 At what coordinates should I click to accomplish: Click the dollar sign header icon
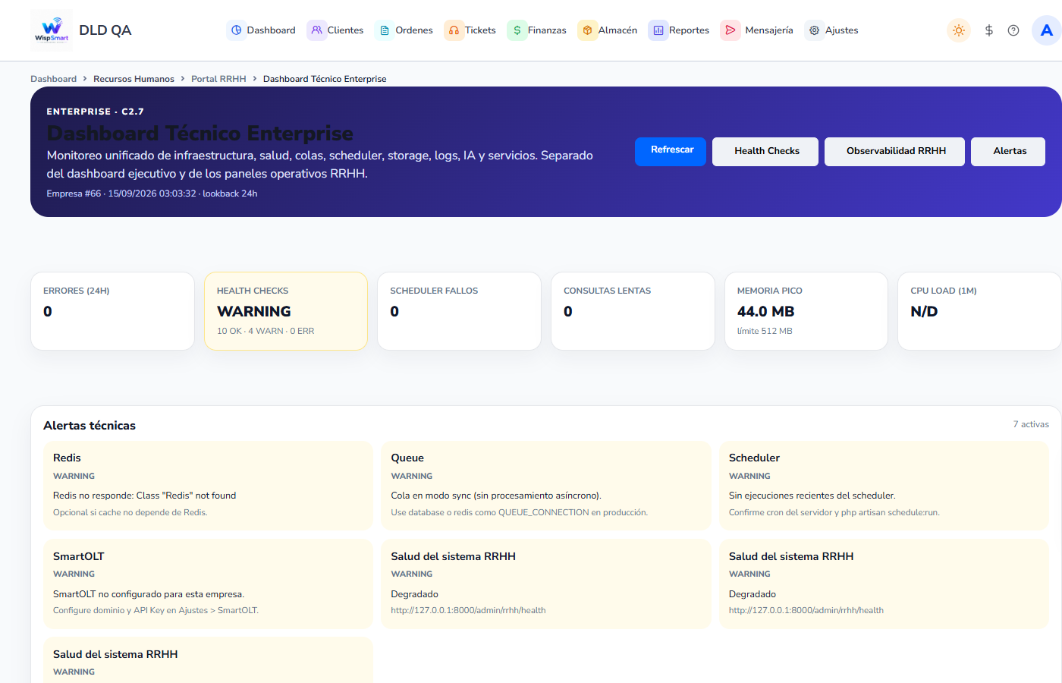coord(989,30)
